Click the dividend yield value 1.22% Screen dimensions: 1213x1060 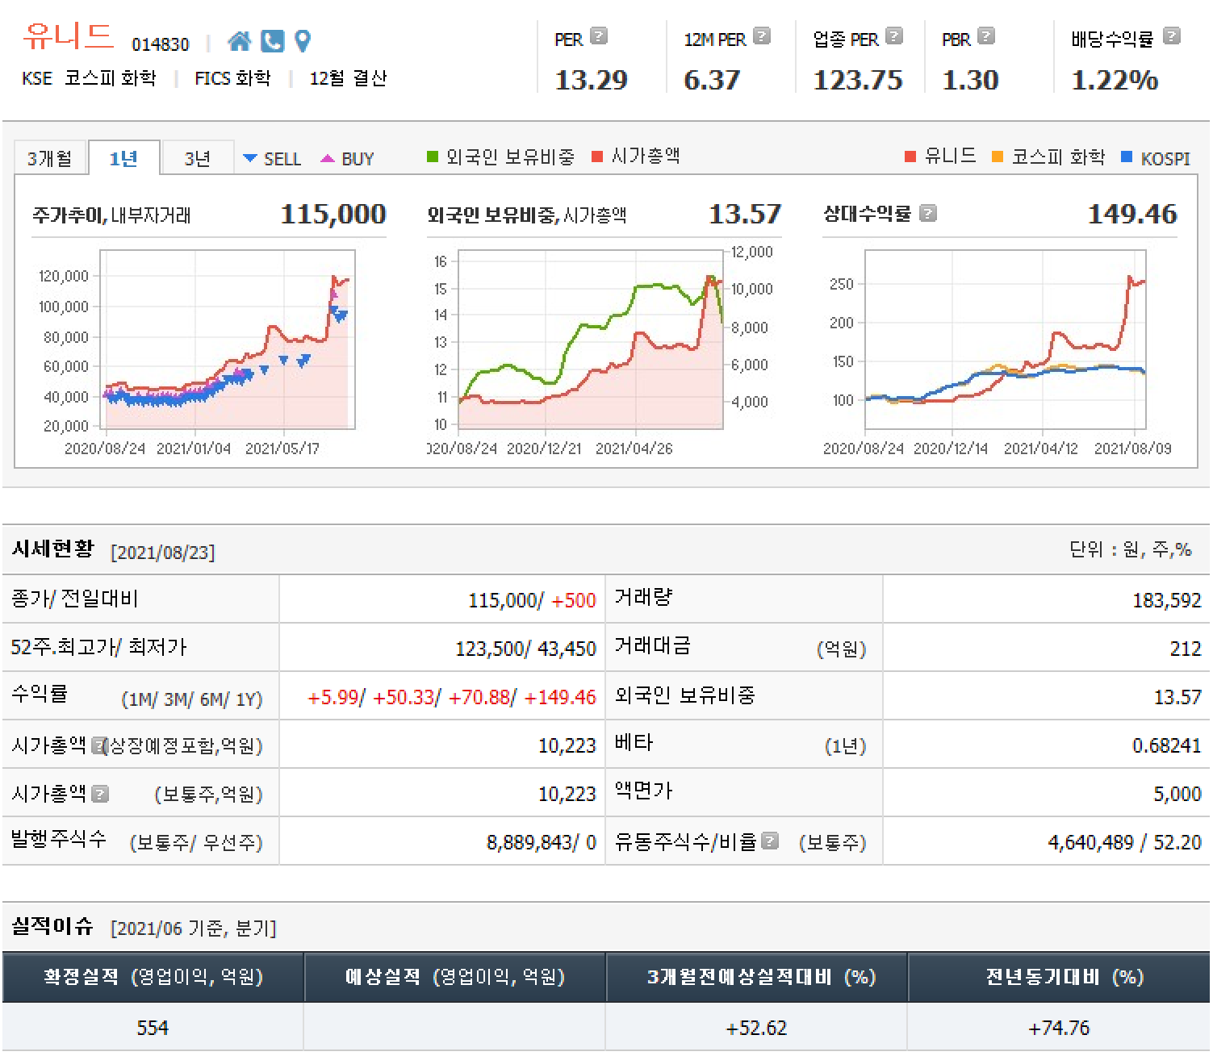click(1115, 80)
